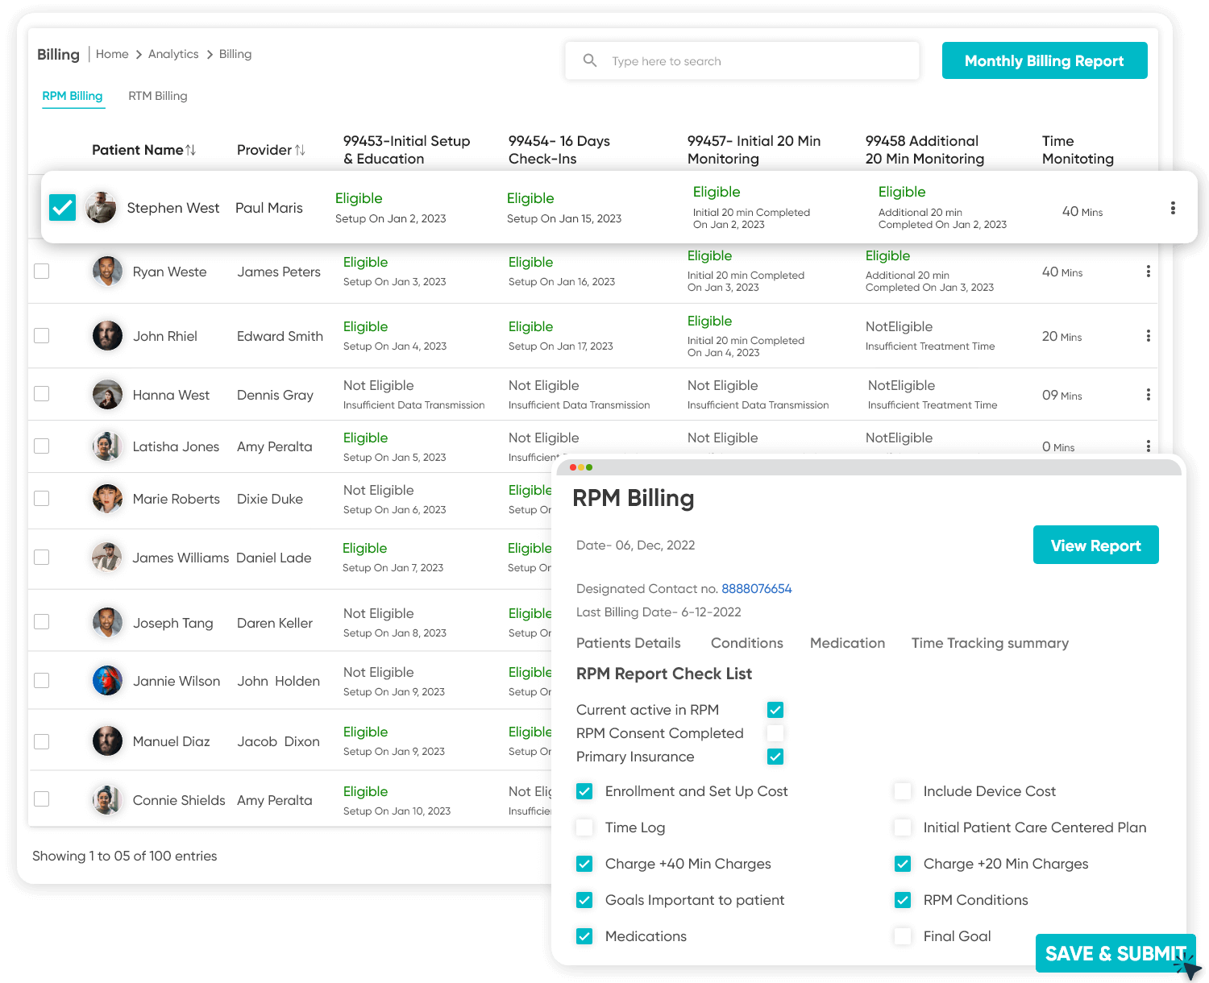Click the search magnifier icon
Image resolution: width=1209 pixels, height=983 pixels.
point(590,60)
